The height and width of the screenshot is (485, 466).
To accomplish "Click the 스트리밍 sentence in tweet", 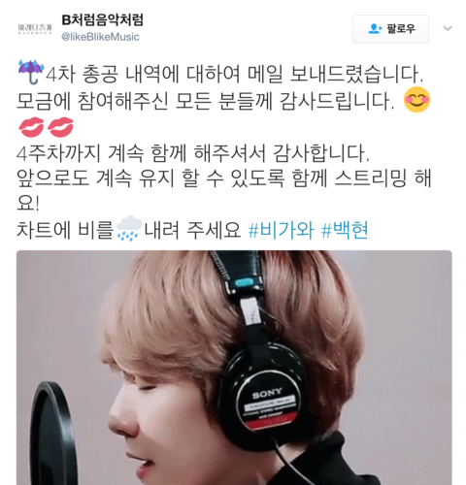I will click(224, 191).
